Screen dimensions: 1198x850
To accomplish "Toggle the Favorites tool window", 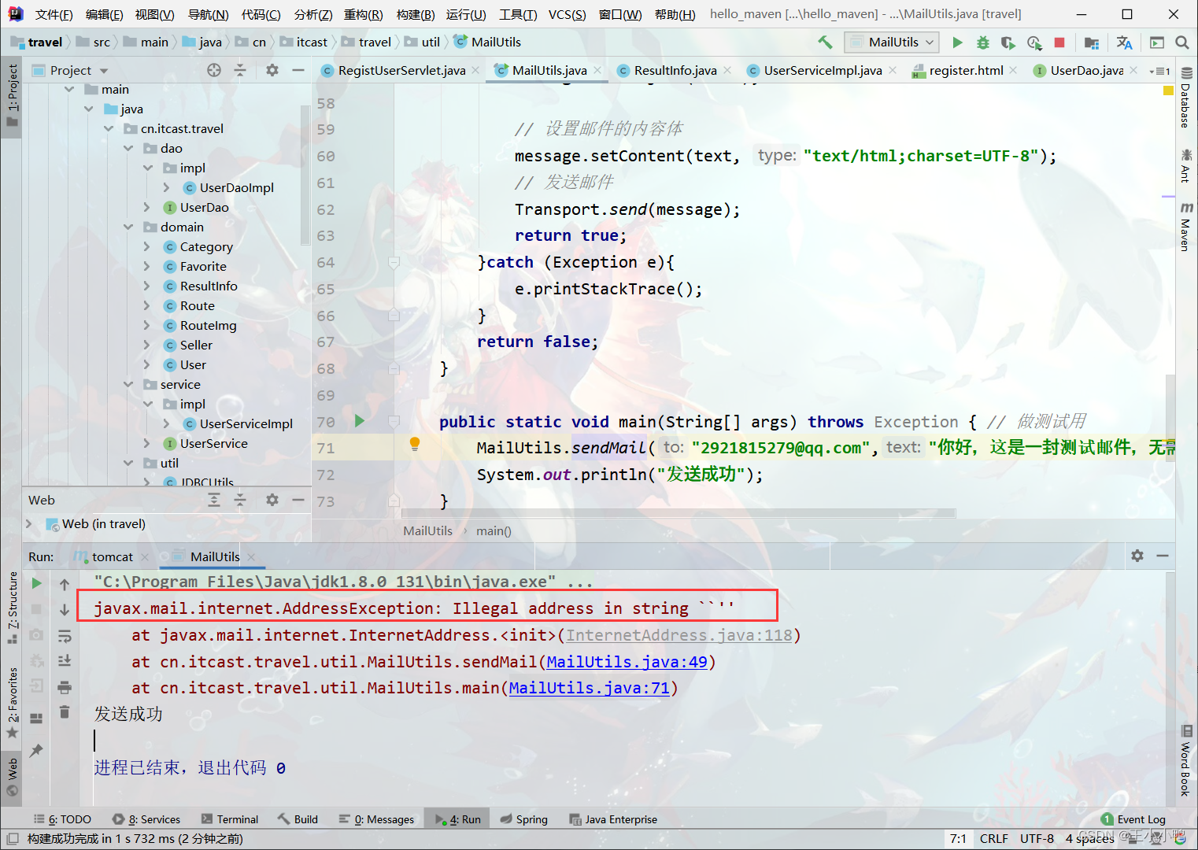I will click(x=12, y=702).
